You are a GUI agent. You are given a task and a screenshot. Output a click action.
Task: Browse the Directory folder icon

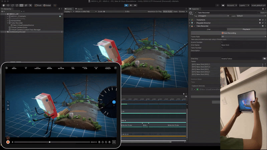[264, 59]
